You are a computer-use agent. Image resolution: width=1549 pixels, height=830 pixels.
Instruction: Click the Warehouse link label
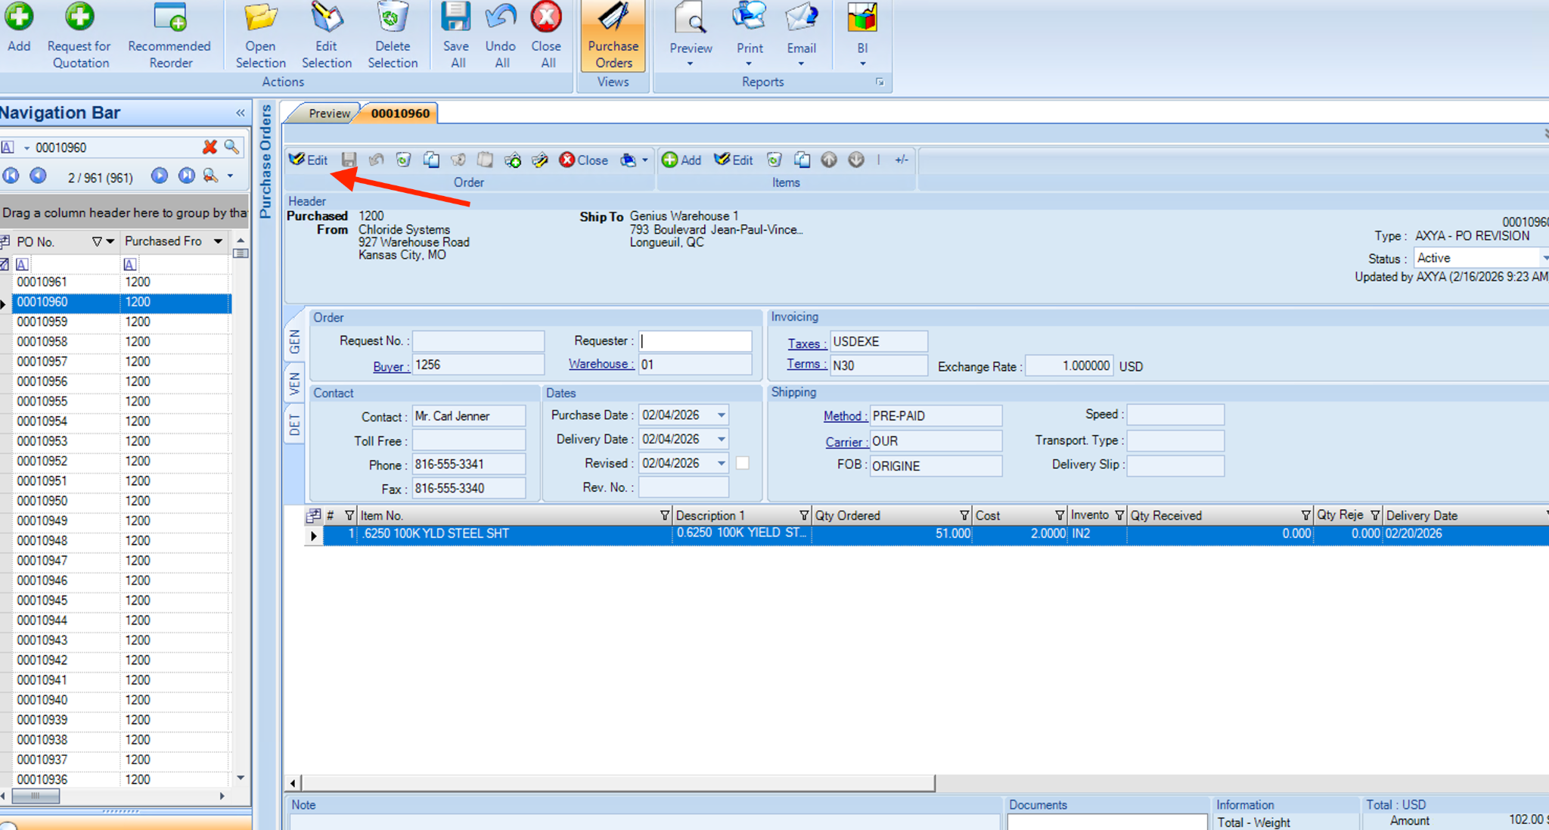coord(601,364)
